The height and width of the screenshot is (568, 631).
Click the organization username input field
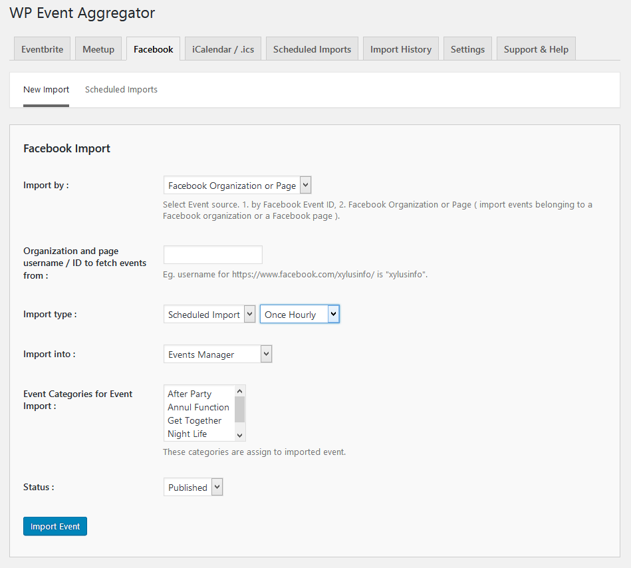coord(213,255)
